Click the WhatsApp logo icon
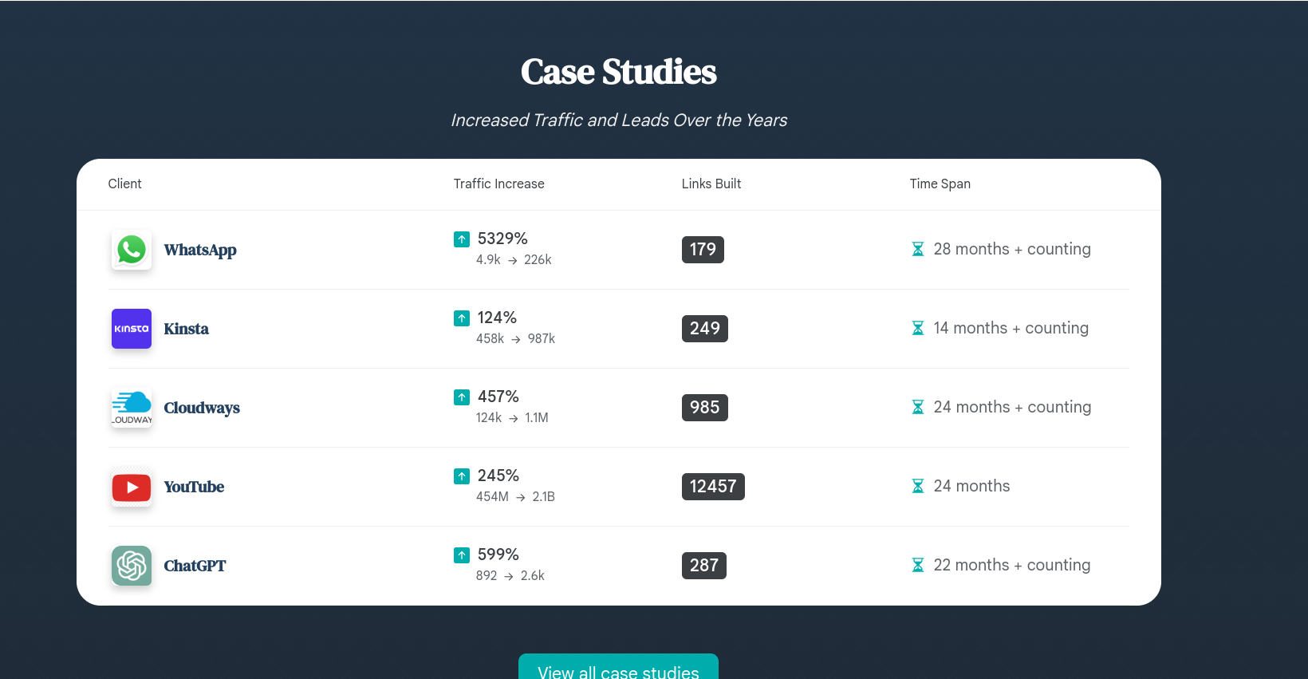 point(132,250)
